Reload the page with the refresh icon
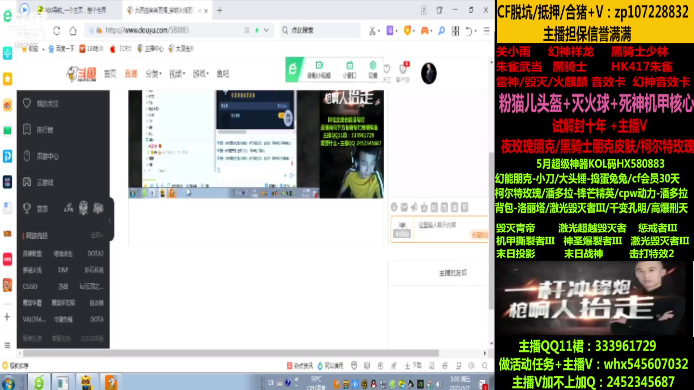Image resolution: width=694 pixels, height=390 pixels. pyautogui.click(x=57, y=31)
